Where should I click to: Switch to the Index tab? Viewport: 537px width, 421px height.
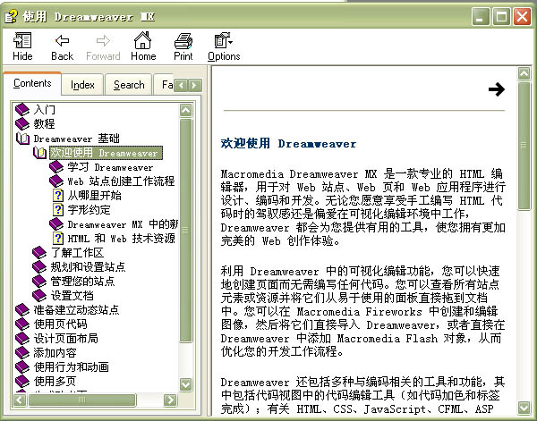(x=82, y=85)
